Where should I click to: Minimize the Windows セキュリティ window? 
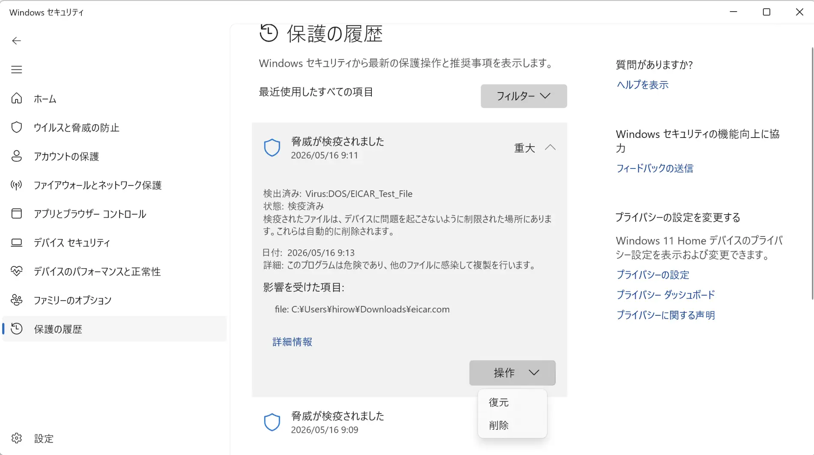(x=733, y=12)
